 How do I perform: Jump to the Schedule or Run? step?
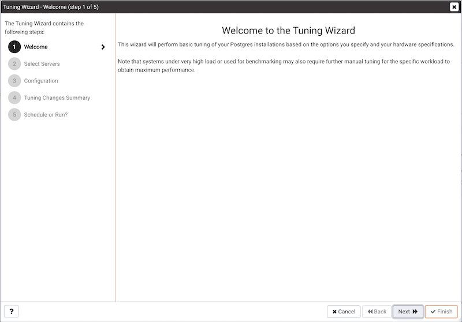(x=46, y=115)
